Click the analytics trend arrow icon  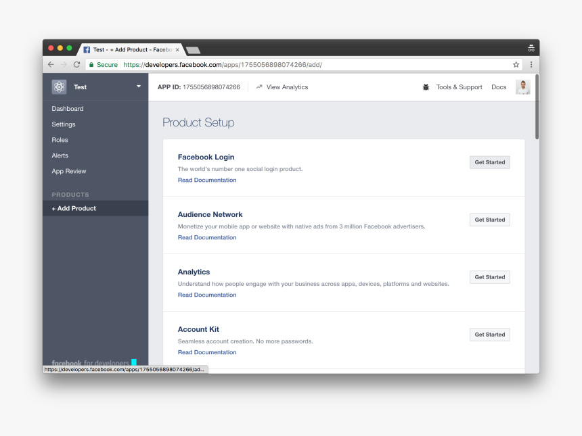click(x=259, y=87)
